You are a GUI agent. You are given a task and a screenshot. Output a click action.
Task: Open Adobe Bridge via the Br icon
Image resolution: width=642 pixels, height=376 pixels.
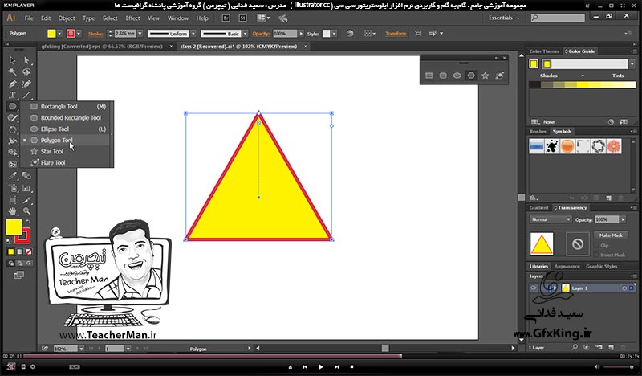click(x=226, y=18)
